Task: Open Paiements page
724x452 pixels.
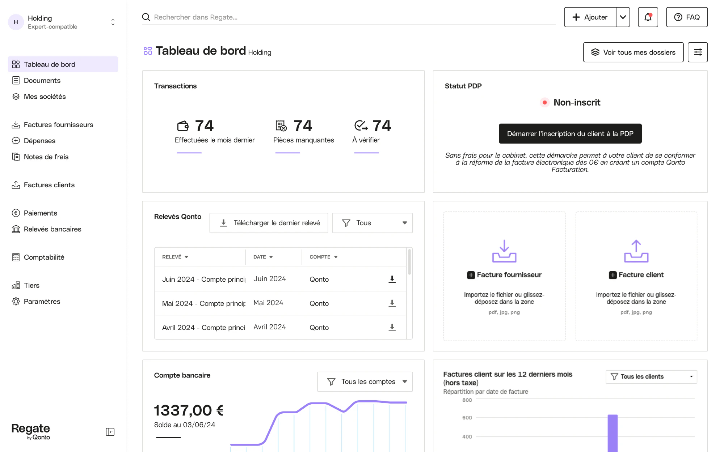Action: point(63,213)
